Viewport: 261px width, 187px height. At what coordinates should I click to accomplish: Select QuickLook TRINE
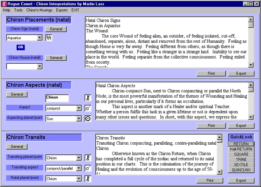[x=241, y=159]
